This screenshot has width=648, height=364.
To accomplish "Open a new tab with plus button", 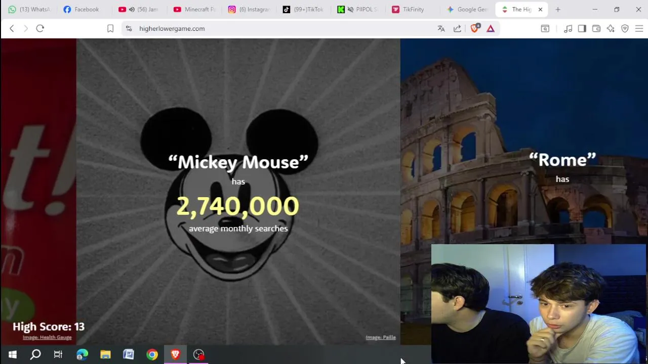I will 558,10.
